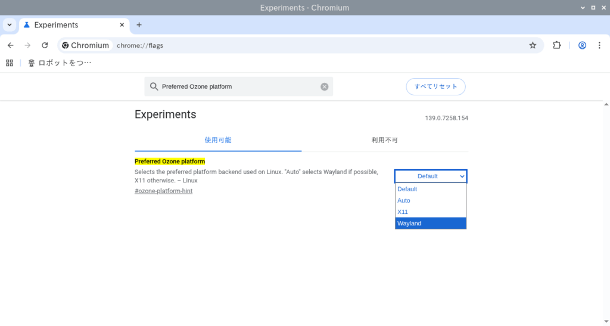Expand the tab search chevron
Screen dimensions: 610x326
pyautogui.click(x=10, y=25)
